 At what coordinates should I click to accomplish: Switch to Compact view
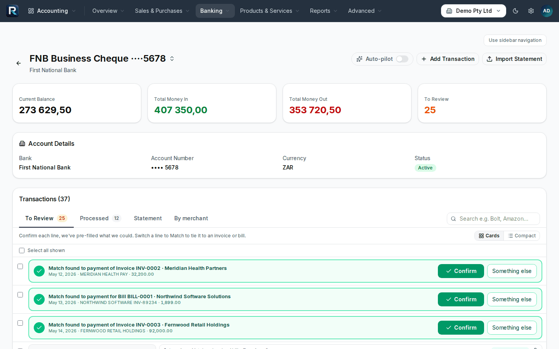522,236
